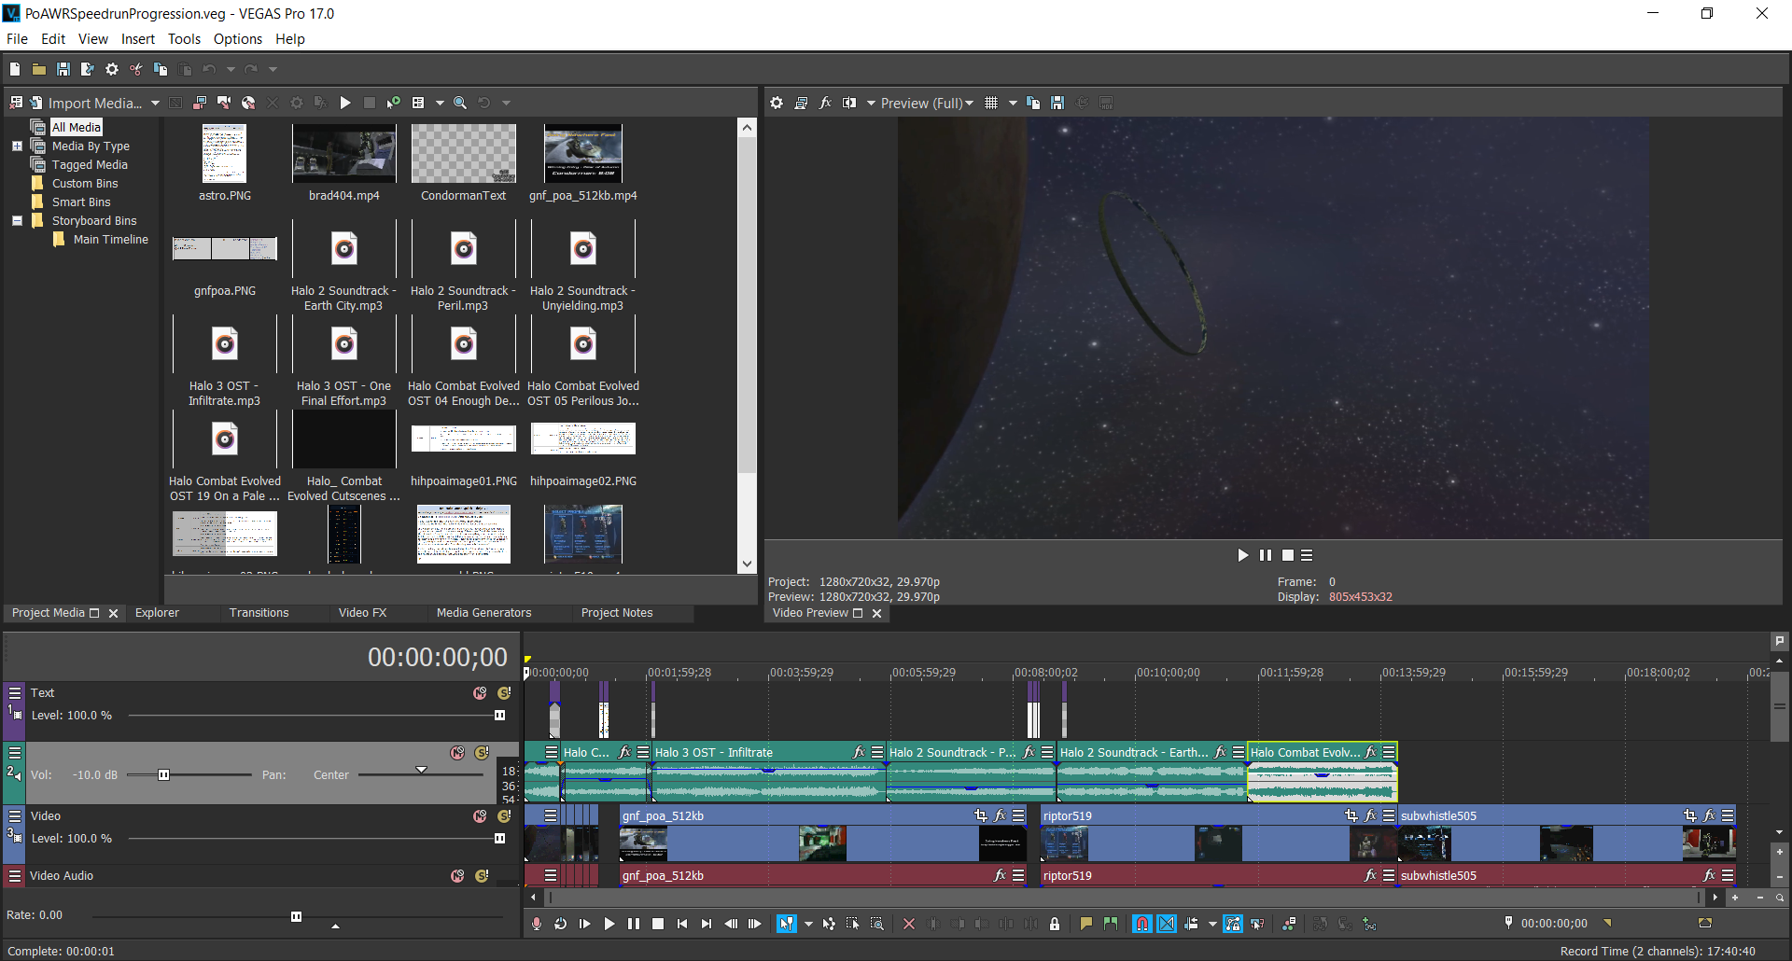Copy selection with the Copy icon
Image resolution: width=1792 pixels, height=961 pixels.
[x=161, y=69]
